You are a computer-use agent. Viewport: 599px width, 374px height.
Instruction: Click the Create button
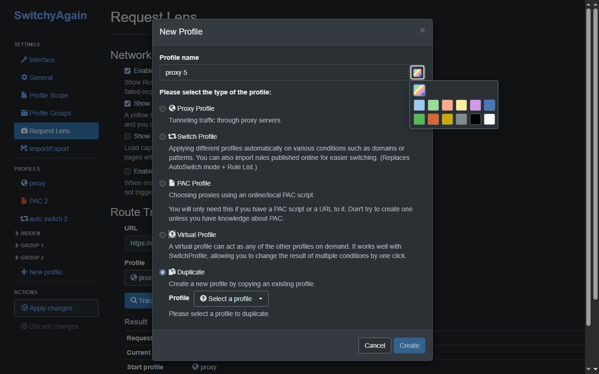pyautogui.click(x=409, y=345)
